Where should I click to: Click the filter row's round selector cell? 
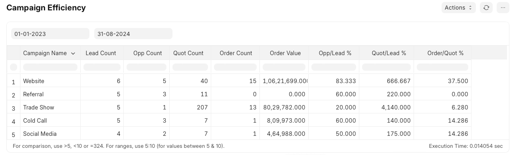(x=14, y=67)
